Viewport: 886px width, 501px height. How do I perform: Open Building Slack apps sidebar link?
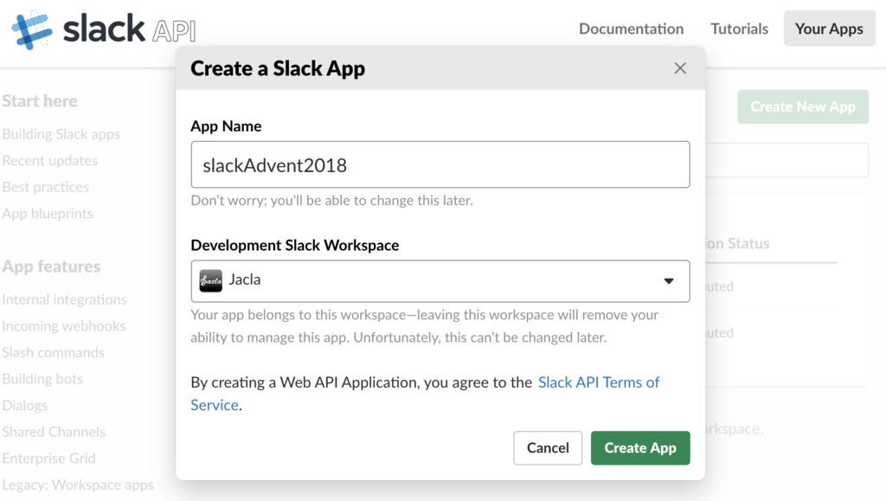coord(61,134)
